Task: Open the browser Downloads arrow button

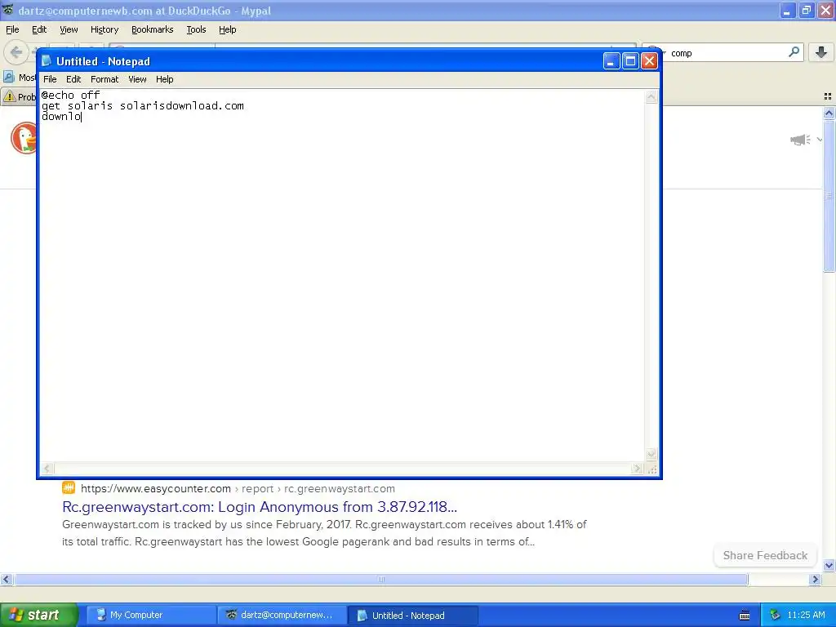Action: [x=821, y=52]
